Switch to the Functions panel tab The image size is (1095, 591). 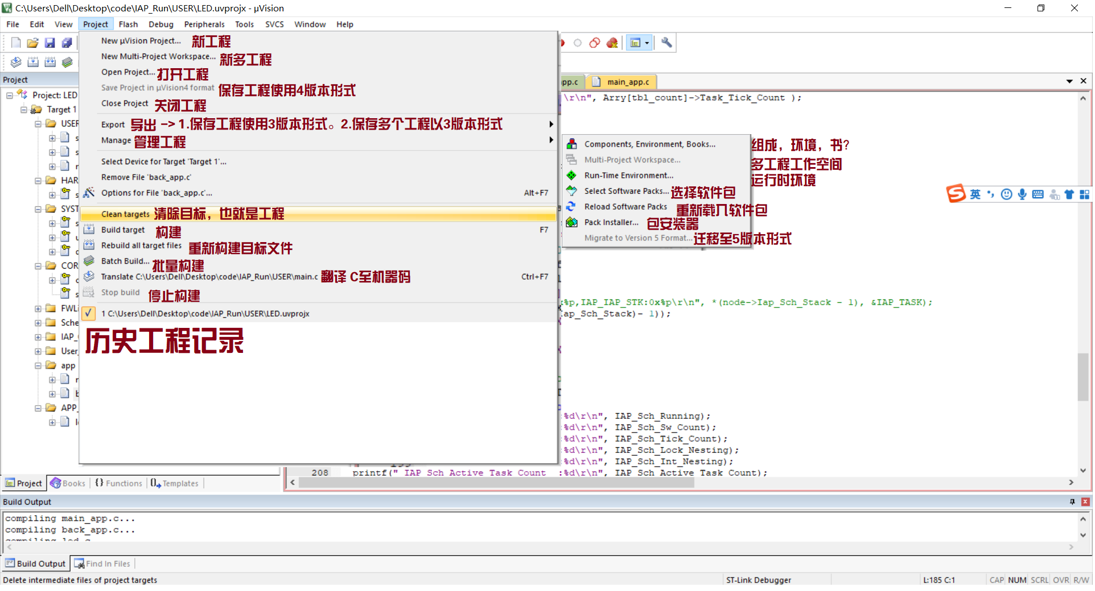pos(118,483)
